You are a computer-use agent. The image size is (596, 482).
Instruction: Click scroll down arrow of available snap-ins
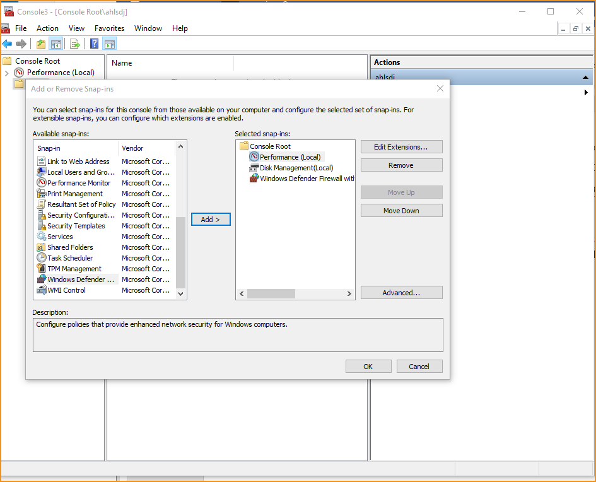pos(180,293)
